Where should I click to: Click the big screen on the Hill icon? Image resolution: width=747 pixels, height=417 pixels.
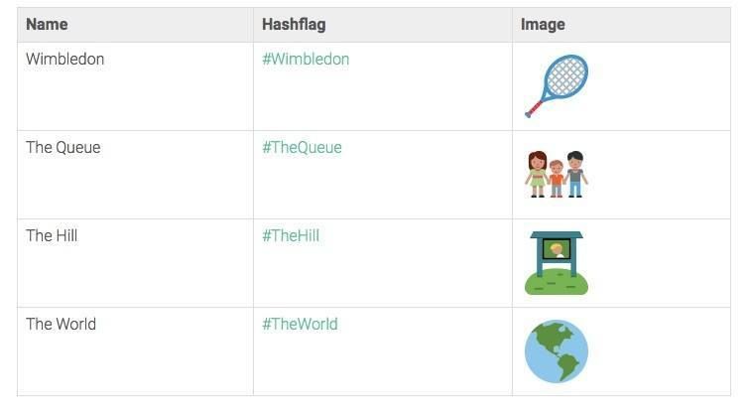click(x=557, y=249)
